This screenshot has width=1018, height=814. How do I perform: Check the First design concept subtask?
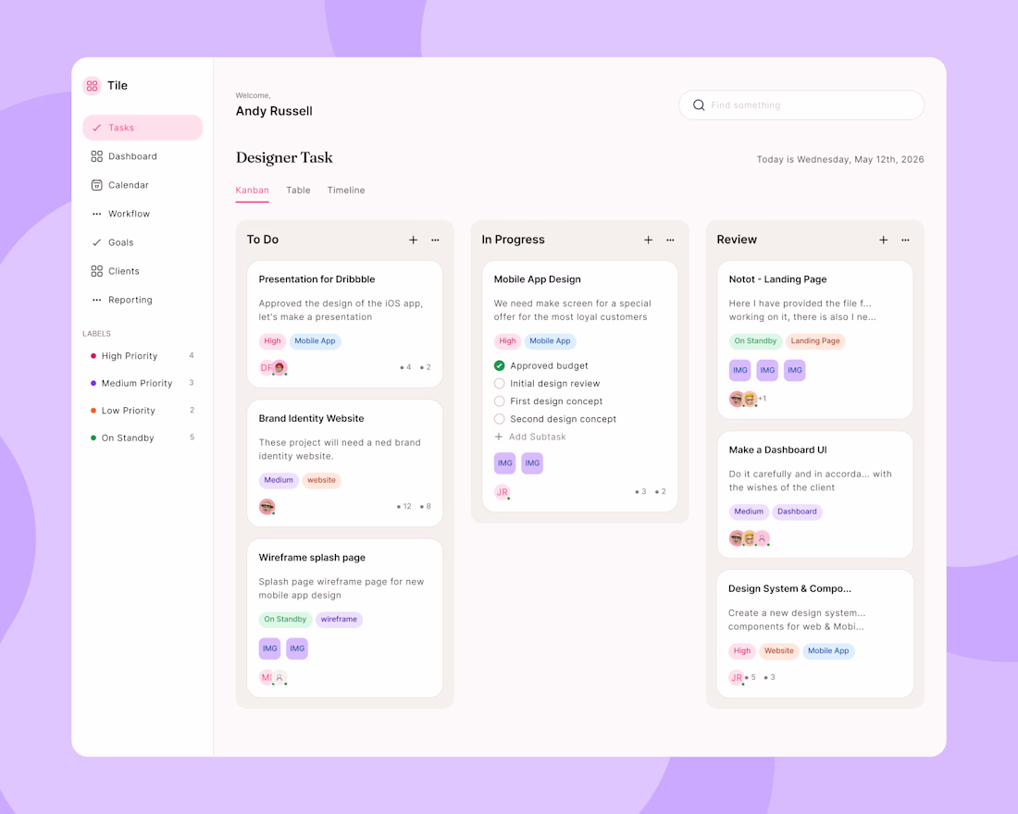point(499,401)
